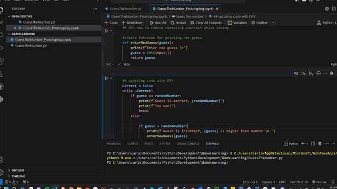Select the TERMINAL panel tab
The image size is (337, 189).
[x=212, y=144]
